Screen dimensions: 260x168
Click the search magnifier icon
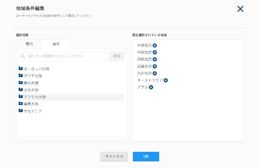(x=23, y=56)
